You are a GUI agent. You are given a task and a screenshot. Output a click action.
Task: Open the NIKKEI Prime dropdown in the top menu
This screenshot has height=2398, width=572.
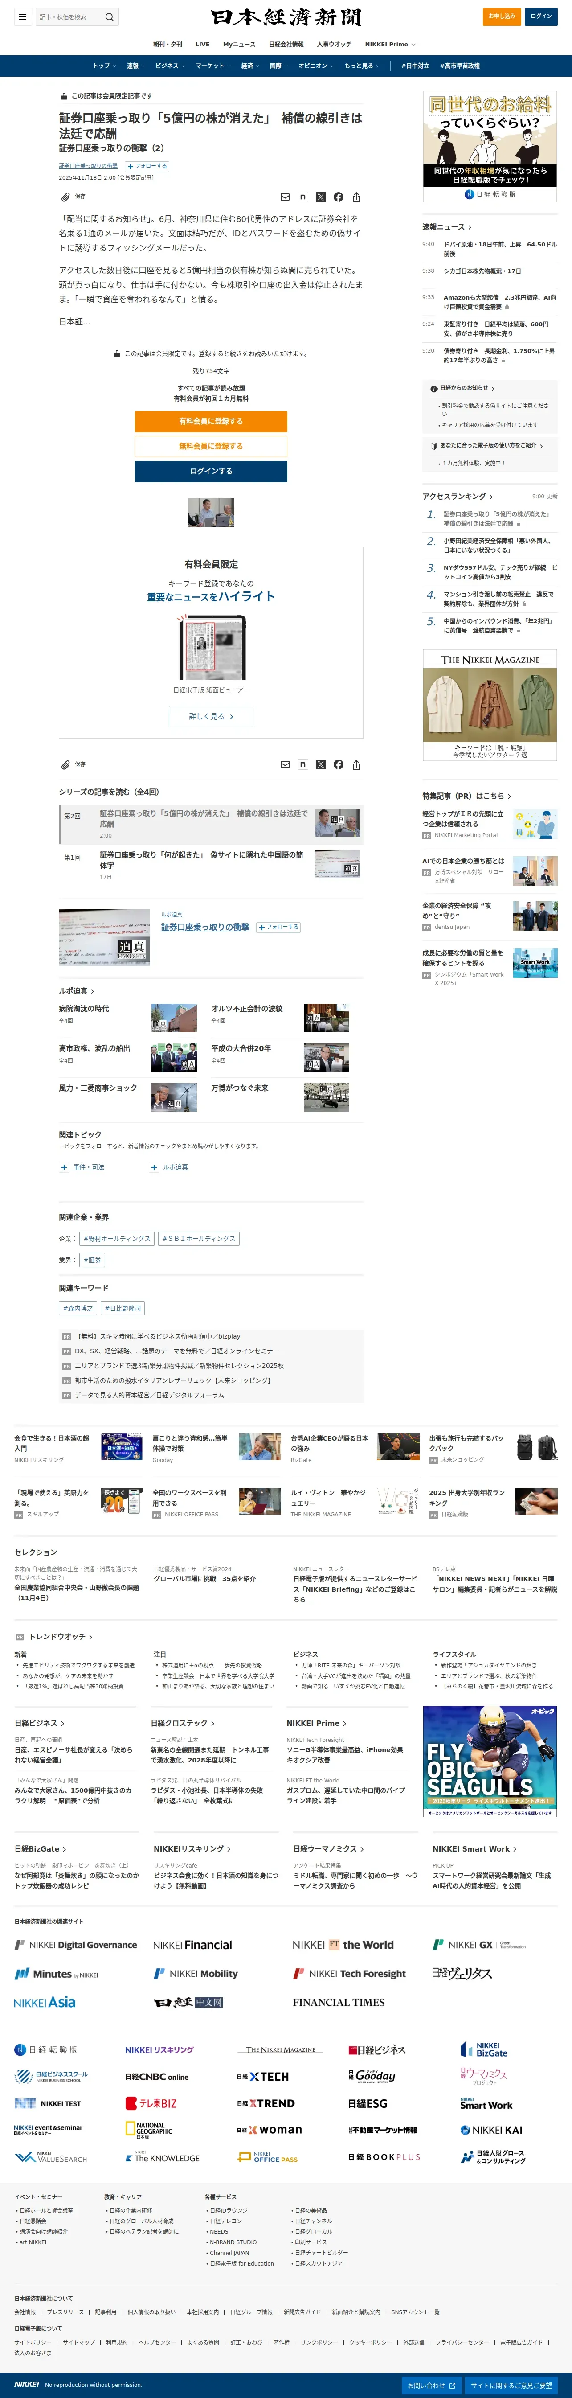[x=390, y=44]
